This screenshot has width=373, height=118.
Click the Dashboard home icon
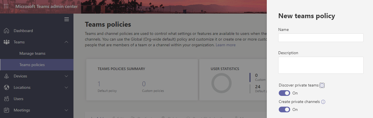click(6, 31)
